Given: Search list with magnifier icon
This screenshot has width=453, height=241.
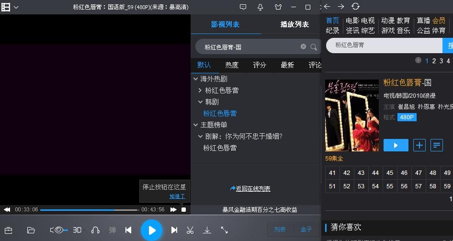Looking at the screenshot, I should (x=314, y=47).
